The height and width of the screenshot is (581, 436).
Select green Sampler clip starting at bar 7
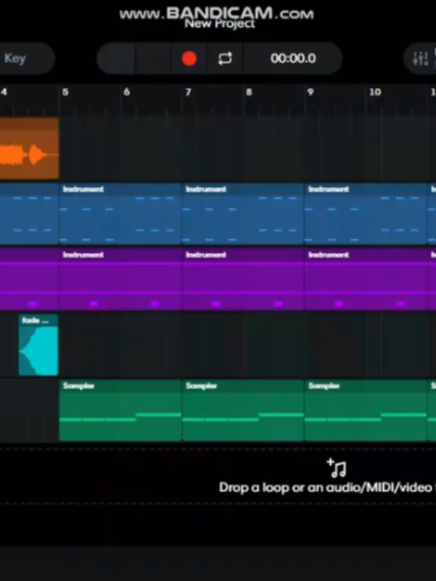point(243,410)
